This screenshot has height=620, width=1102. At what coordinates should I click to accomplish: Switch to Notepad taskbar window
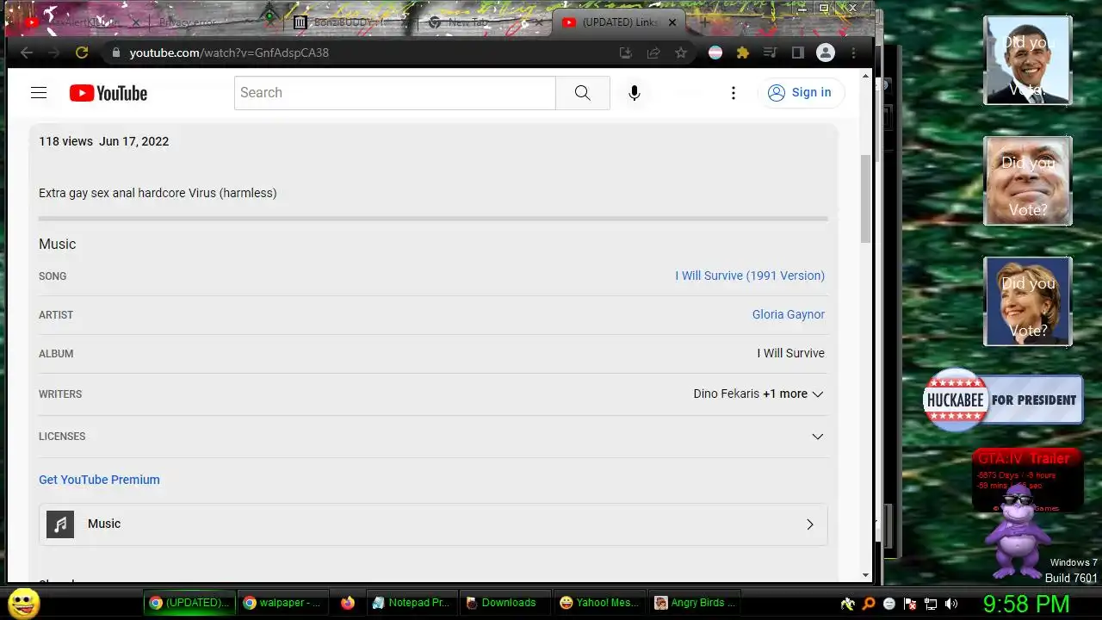click(x=412, y=603)
